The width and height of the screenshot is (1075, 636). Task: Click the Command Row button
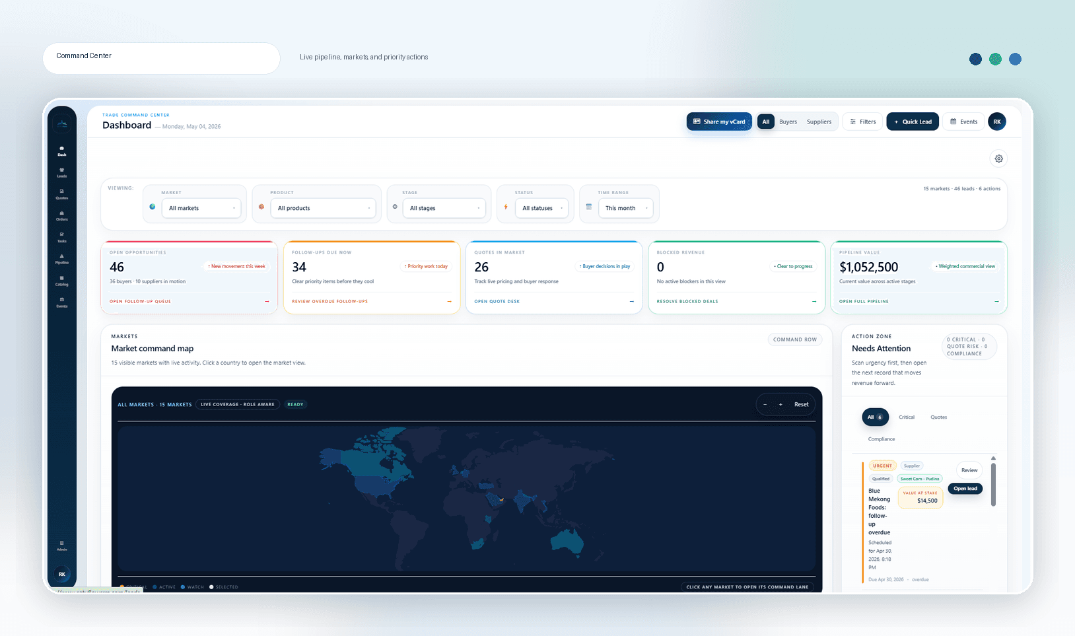[795, 339]
